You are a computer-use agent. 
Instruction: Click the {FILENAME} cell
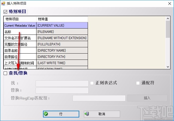coord(62,32)
